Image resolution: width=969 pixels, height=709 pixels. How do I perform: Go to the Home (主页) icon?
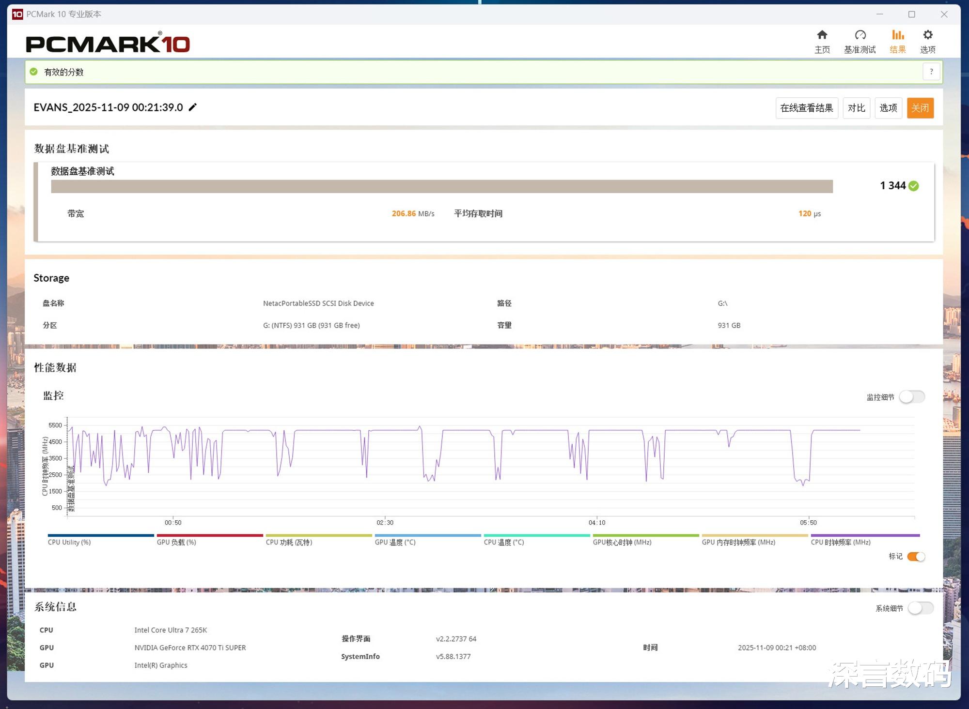[822, 35]
